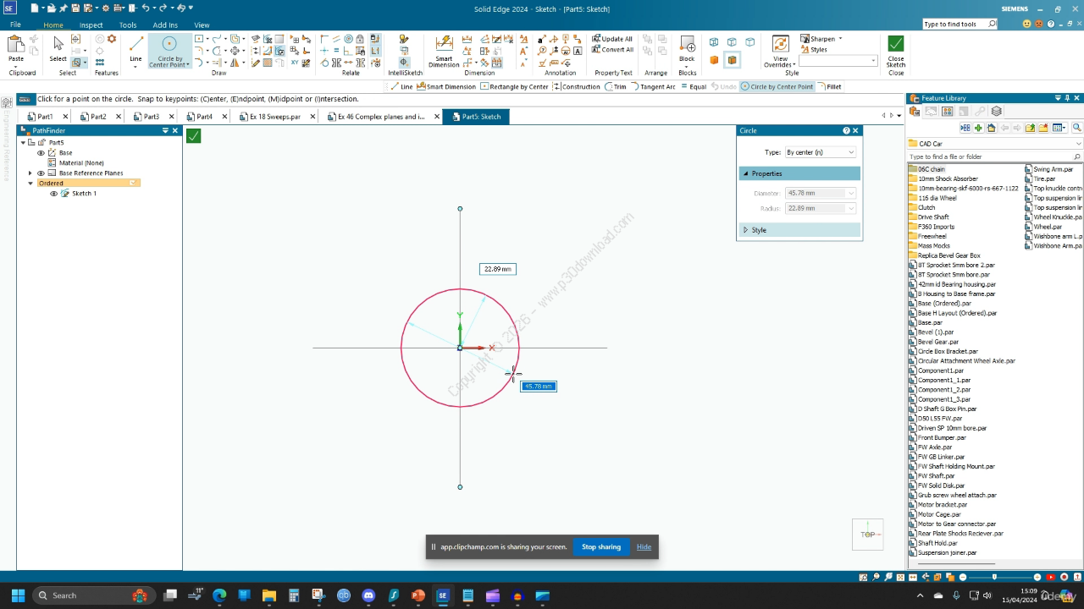Expand Base Reference Planes tree node
This screenshot has height=609, width=1084.
pos(30,173)
